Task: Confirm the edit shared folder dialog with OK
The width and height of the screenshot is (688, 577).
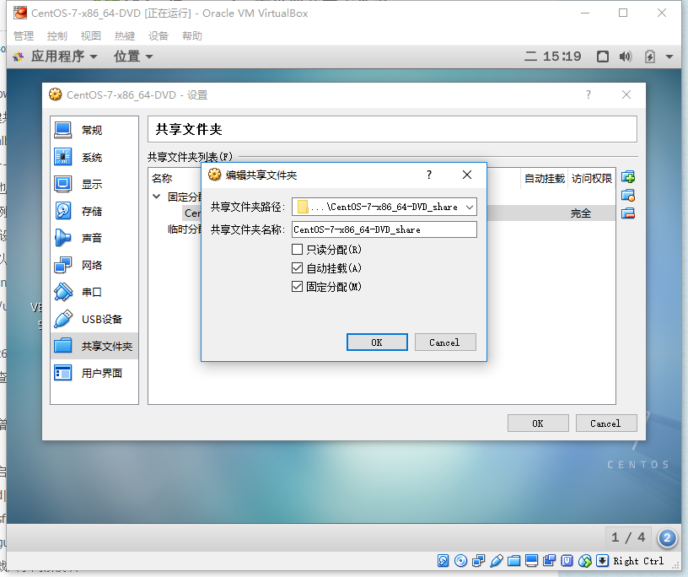Action: pyautogui.click(x=377, y=342)
